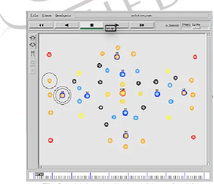
Task: Click the rewind playback button
Action: click(41, 25)
